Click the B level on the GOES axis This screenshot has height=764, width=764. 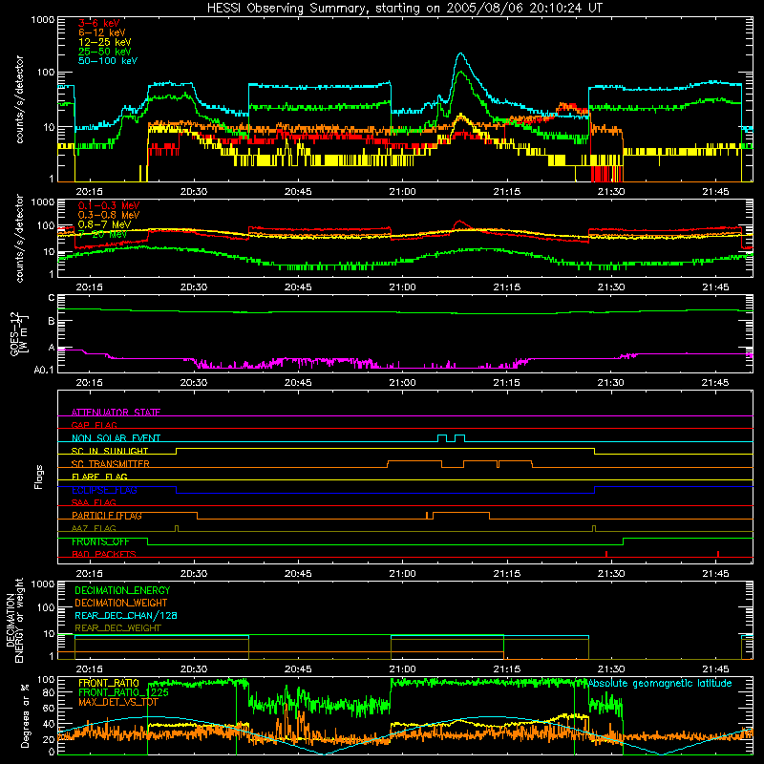click(x=52, y=321)
